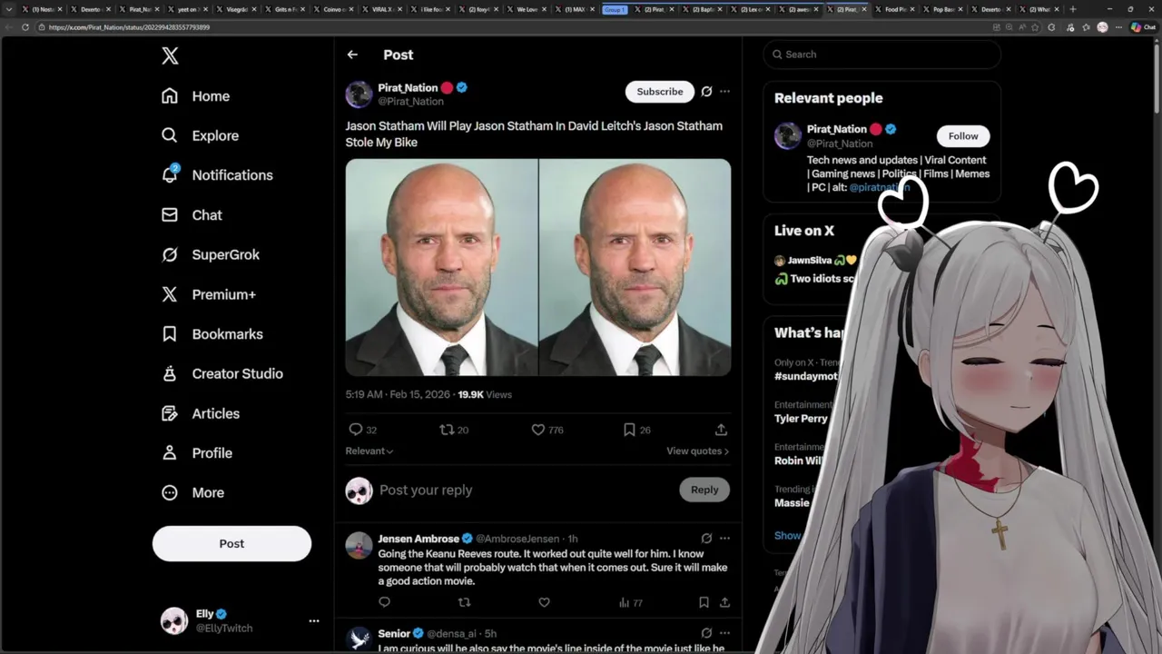Open View quotes link

[x=697, y=451]
